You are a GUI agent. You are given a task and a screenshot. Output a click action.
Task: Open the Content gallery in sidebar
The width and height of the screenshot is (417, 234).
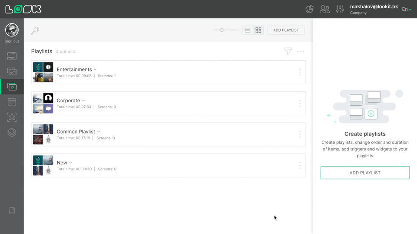[12, 71]
